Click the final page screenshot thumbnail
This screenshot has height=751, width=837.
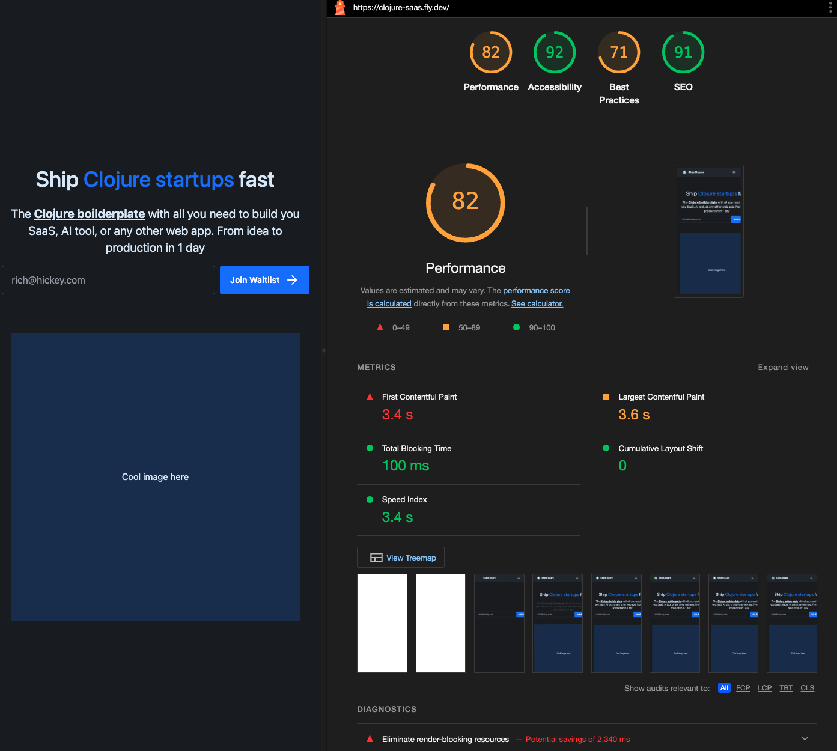click(709, 231)
